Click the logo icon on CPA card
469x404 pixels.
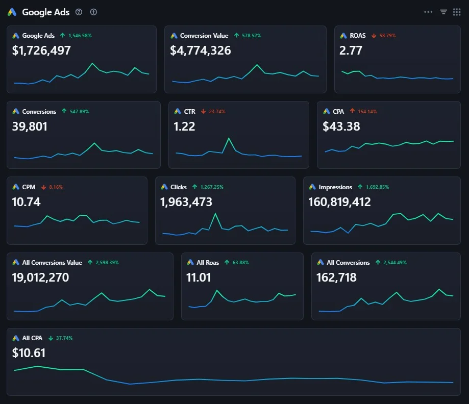tap(326, 111)
